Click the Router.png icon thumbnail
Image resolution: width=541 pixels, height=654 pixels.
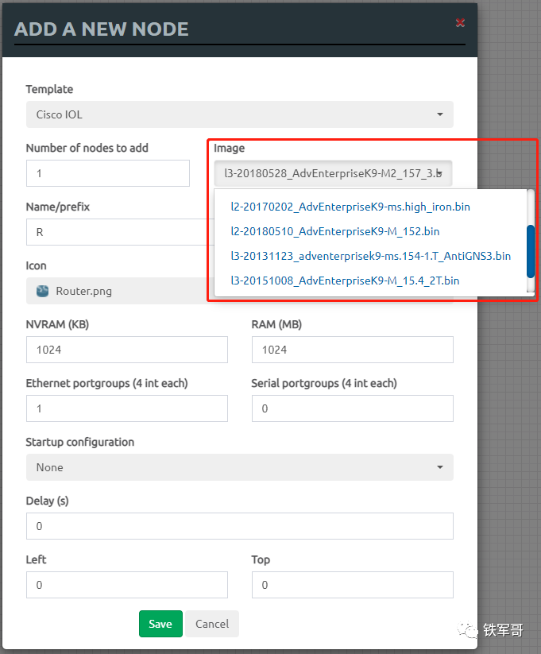pos(42,291)
